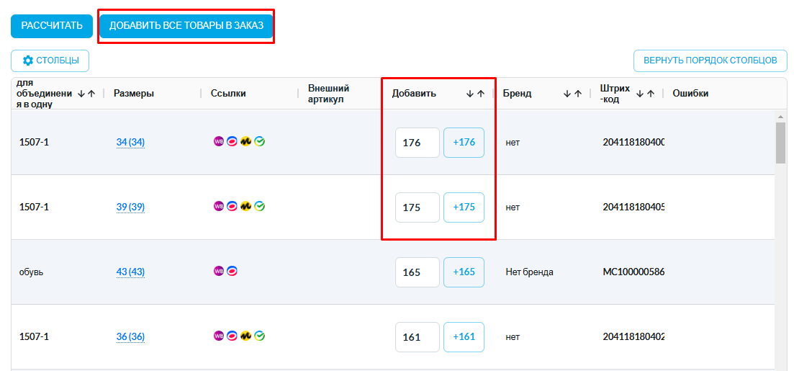Click Добавить все товары в заказ

pos(186,26)
